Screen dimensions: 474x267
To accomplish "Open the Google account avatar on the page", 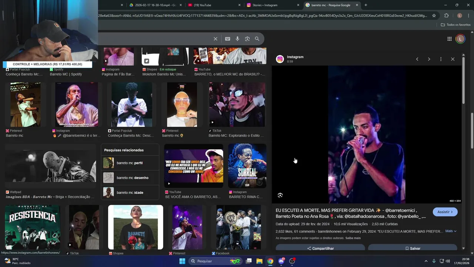I will point(460,39).
